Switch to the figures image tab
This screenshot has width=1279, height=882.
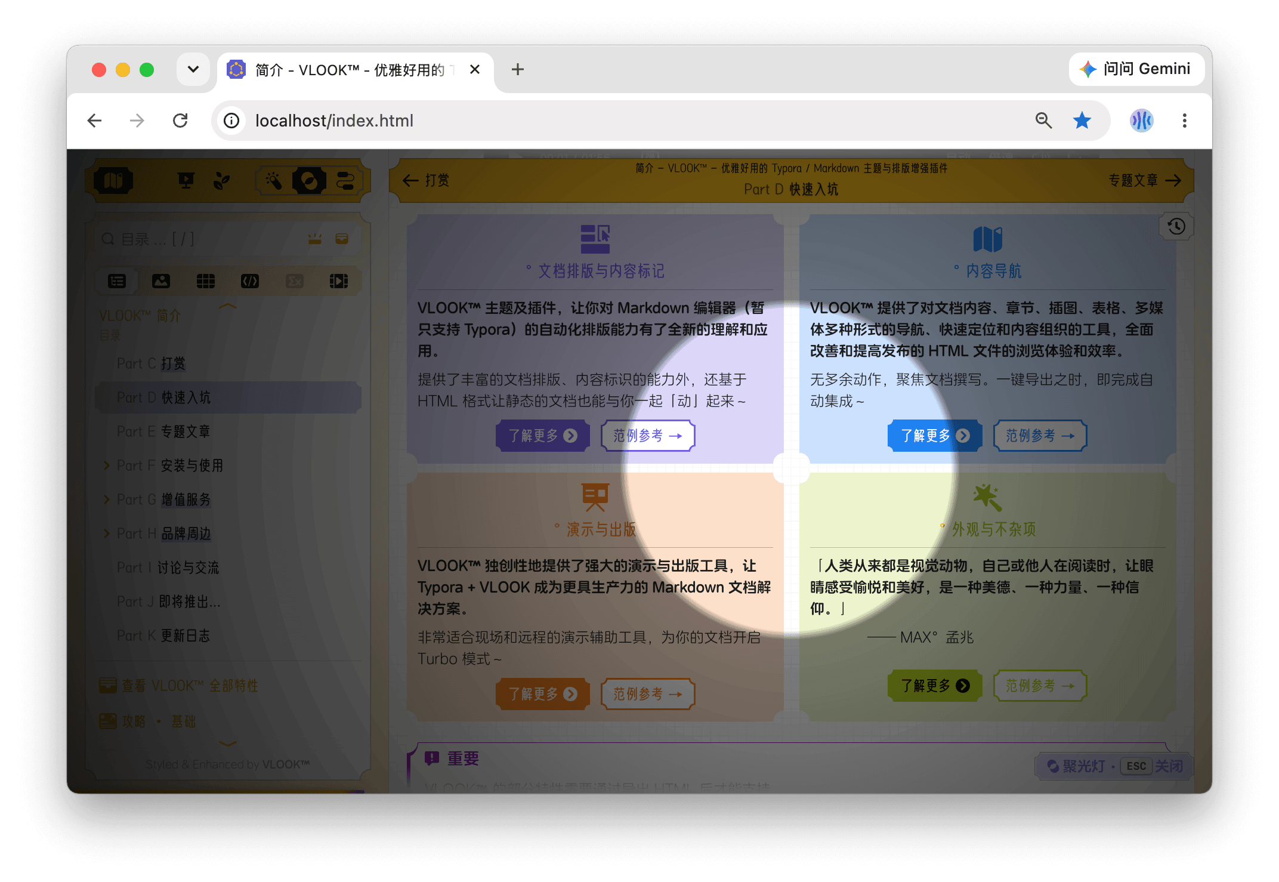[x=161, y=281]
